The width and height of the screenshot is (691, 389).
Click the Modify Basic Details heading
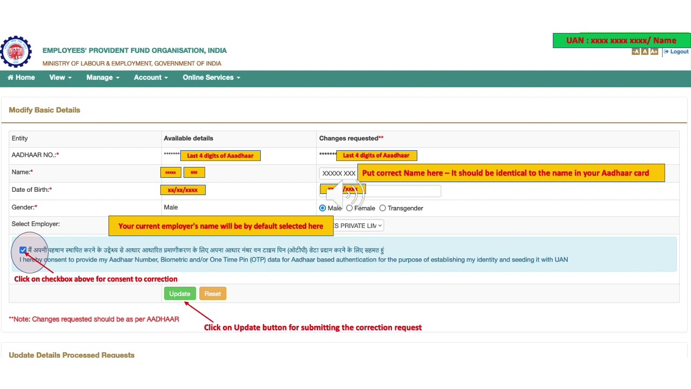pos(44,110)
